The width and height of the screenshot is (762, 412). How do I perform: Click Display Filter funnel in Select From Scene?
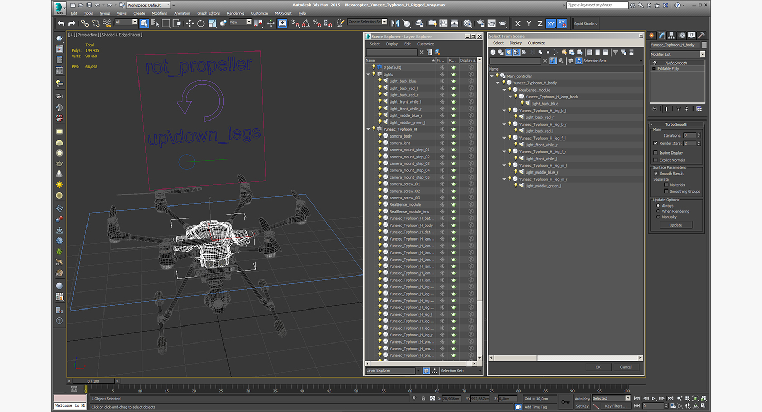click(615, 52)
